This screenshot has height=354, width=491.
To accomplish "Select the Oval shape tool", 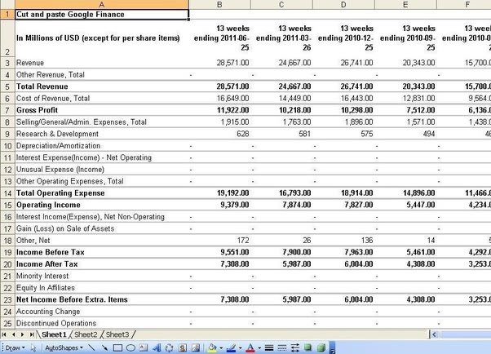I will pos(130,347).
